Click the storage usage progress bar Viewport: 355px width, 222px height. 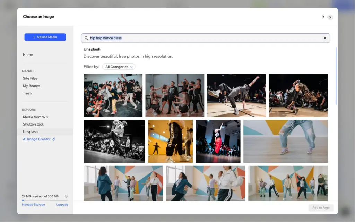pos(45,200)
